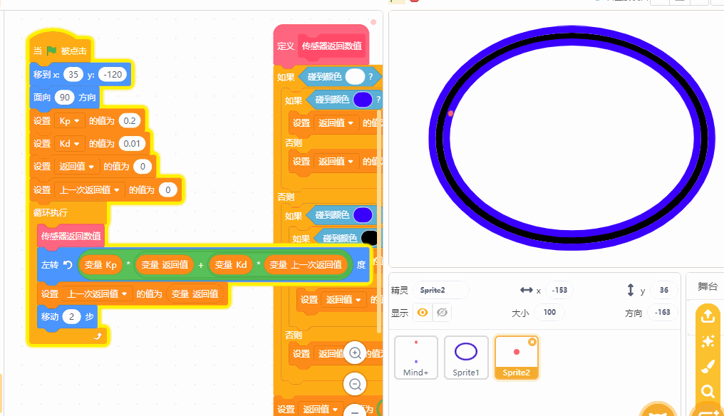
Task: Select the Sprite1 thumbnail
Action: click(x=466, y=358)
